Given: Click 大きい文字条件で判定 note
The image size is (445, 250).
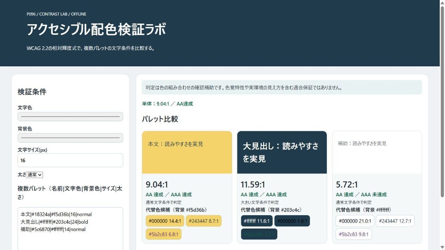Looking at the screenshot, I should coord(260,202).
